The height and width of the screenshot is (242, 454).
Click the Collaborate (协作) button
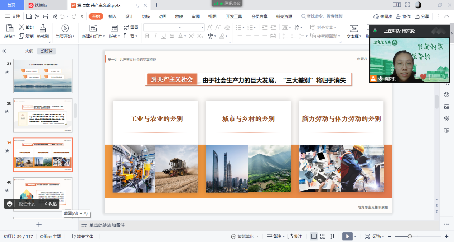coord(403,16)
